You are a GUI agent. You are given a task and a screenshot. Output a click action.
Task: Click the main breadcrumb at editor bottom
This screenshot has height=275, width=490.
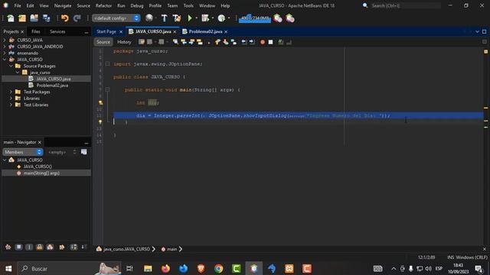171,249
